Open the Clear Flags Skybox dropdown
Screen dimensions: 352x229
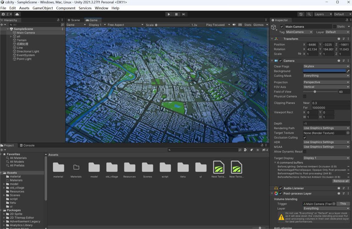326,66
